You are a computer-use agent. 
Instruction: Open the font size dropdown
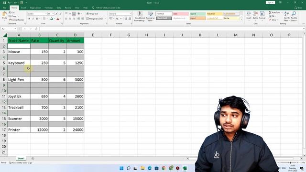pos(53,14)
